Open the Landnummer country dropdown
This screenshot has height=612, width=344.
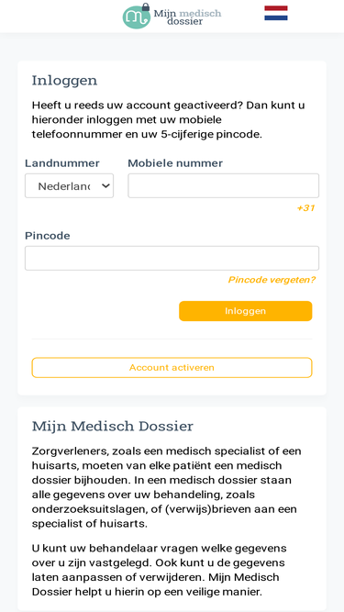70,185
